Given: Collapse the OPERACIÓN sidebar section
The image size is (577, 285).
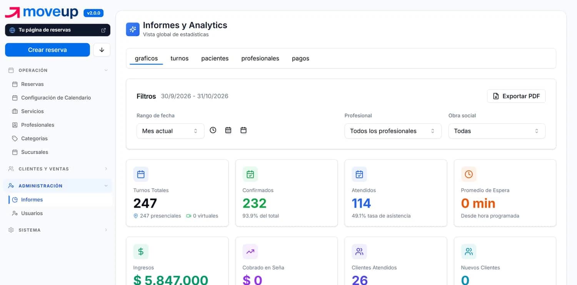Looking at the screenshot, I should pyautogui.click(x=58, y=70).
